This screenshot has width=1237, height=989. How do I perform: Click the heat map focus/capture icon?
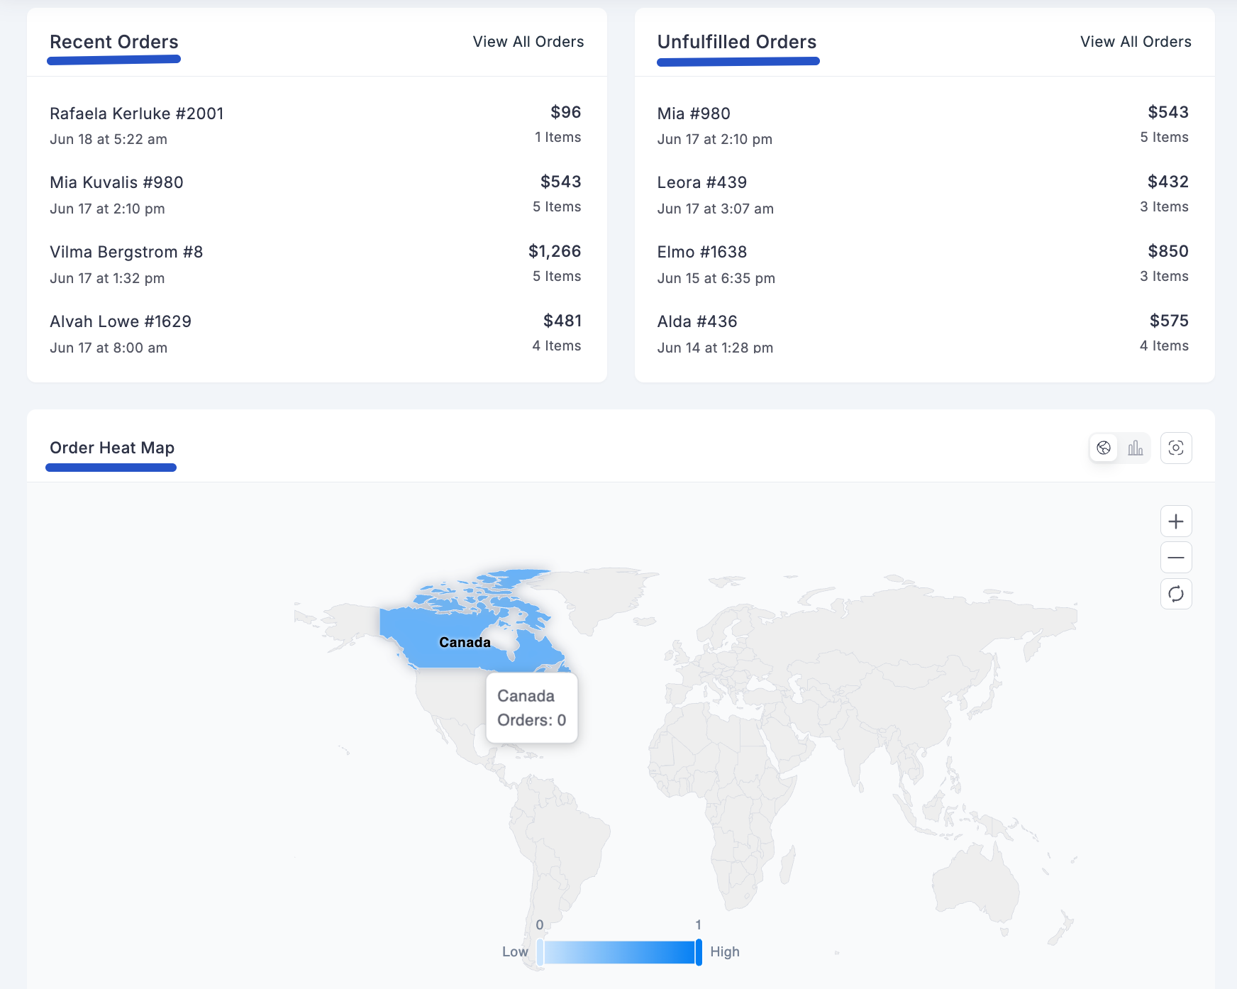1176,448
